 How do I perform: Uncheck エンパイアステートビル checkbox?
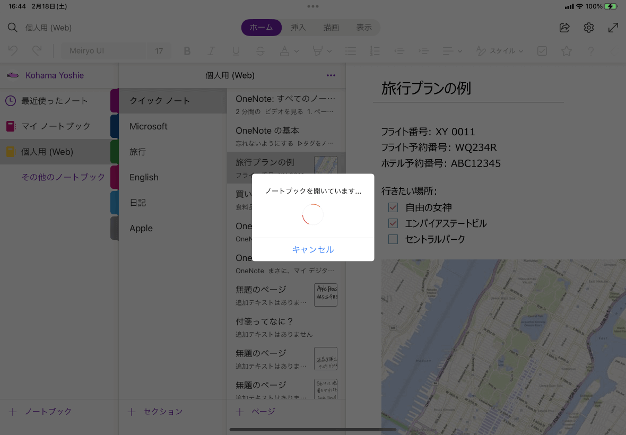pos(393,223)
